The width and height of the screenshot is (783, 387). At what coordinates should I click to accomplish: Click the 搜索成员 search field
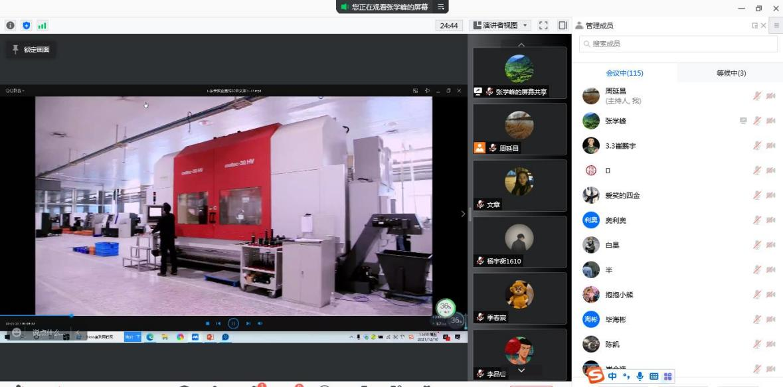coord(677,44)
